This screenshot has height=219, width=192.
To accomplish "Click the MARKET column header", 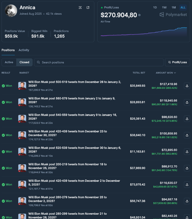I will coord(24,73).
